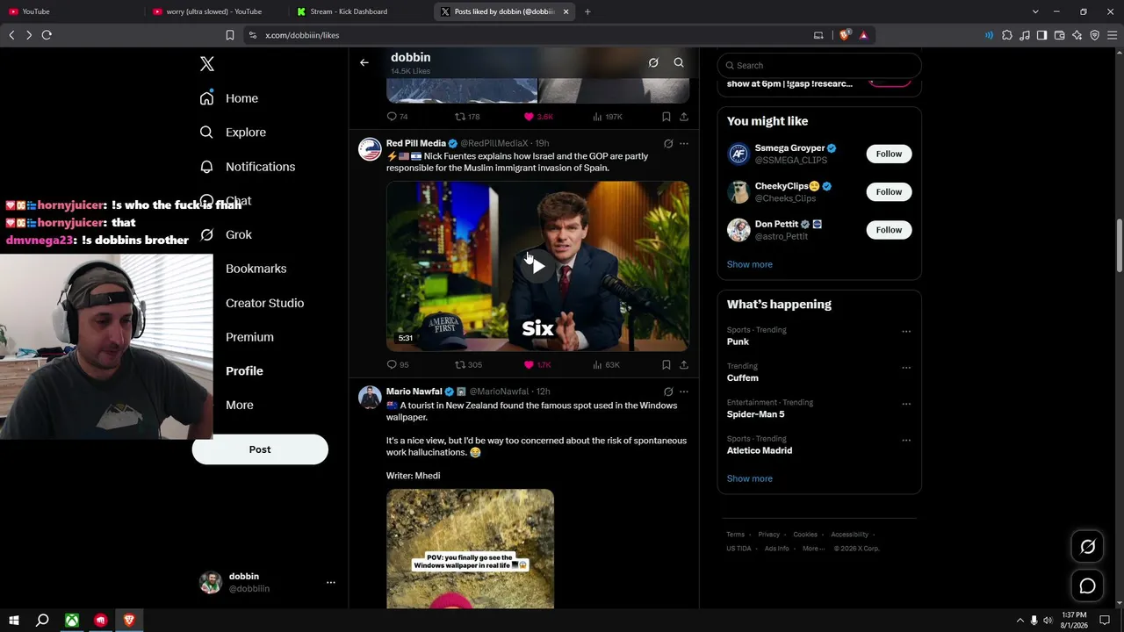Image resolution: width=1124 pixels, height=632 pixels.
Task: Open Grok explain on Red Pill Media post
Action: pyautogui.click(x=668, y=144)
